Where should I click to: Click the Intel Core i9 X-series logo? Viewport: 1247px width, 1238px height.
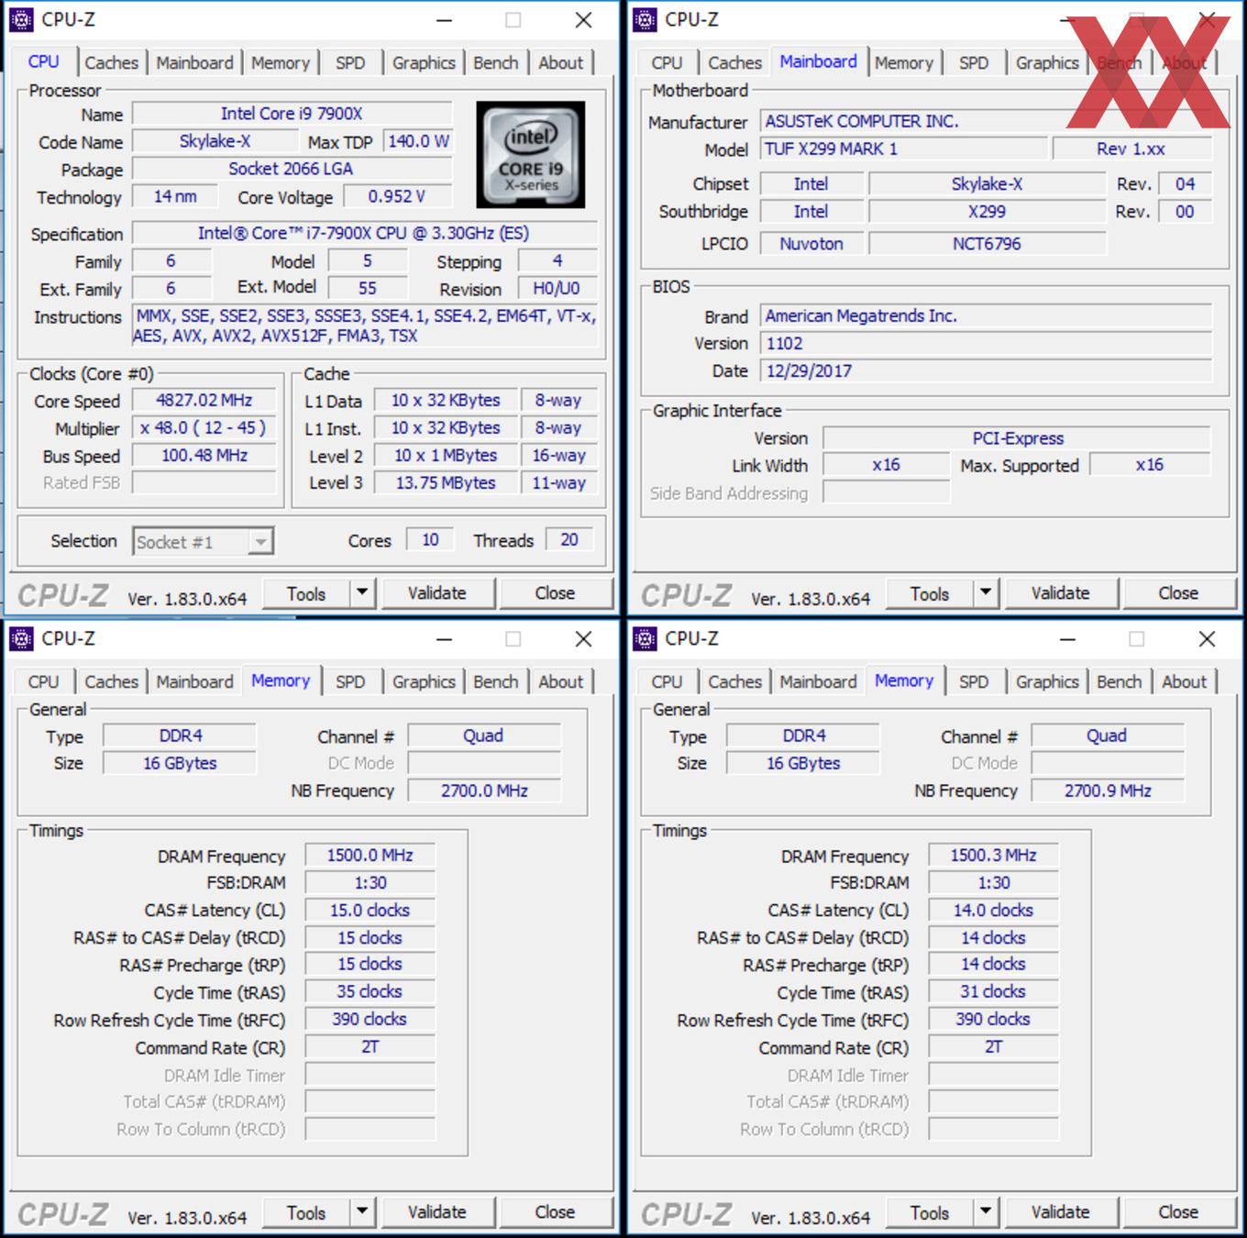pos(531,154)
